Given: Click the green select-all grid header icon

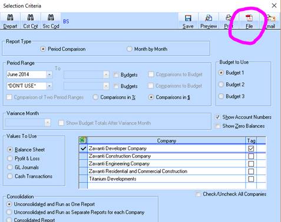Looking at the screenshot, I should [82, 140].
